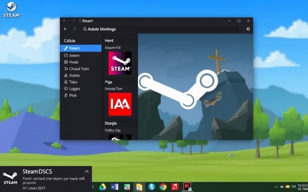This screenshot has height=192, width=308.
Task: Open the Word taskbar icon
Action: coord(115,187)
